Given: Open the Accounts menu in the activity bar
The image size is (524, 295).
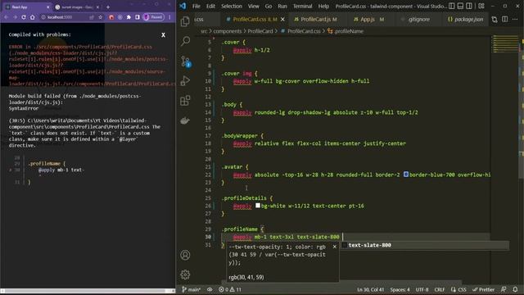Looking at the screenshot, I should [185, 255].
